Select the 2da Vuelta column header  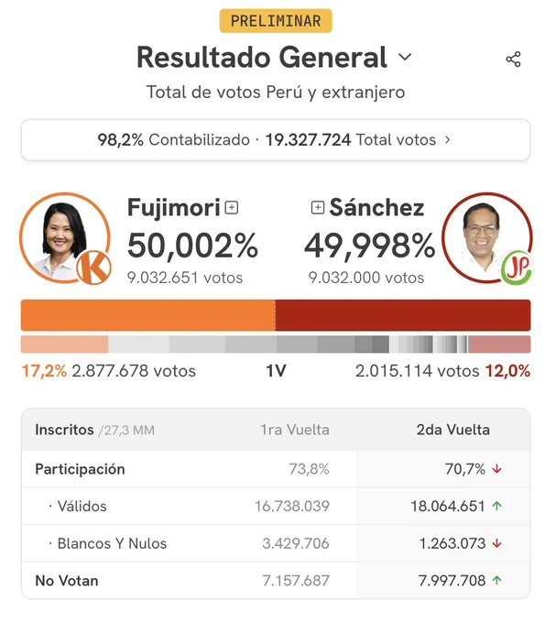[x=452, y=430]
